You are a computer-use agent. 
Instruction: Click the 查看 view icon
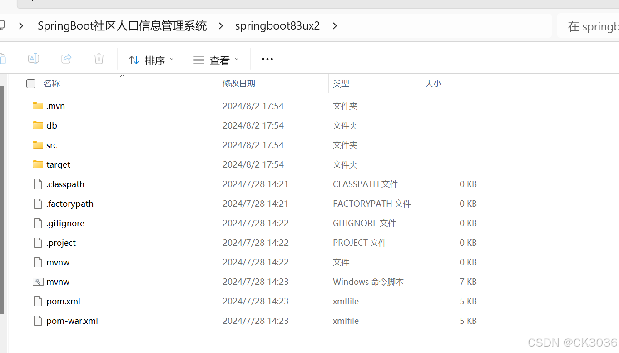[x=198, y=60]
